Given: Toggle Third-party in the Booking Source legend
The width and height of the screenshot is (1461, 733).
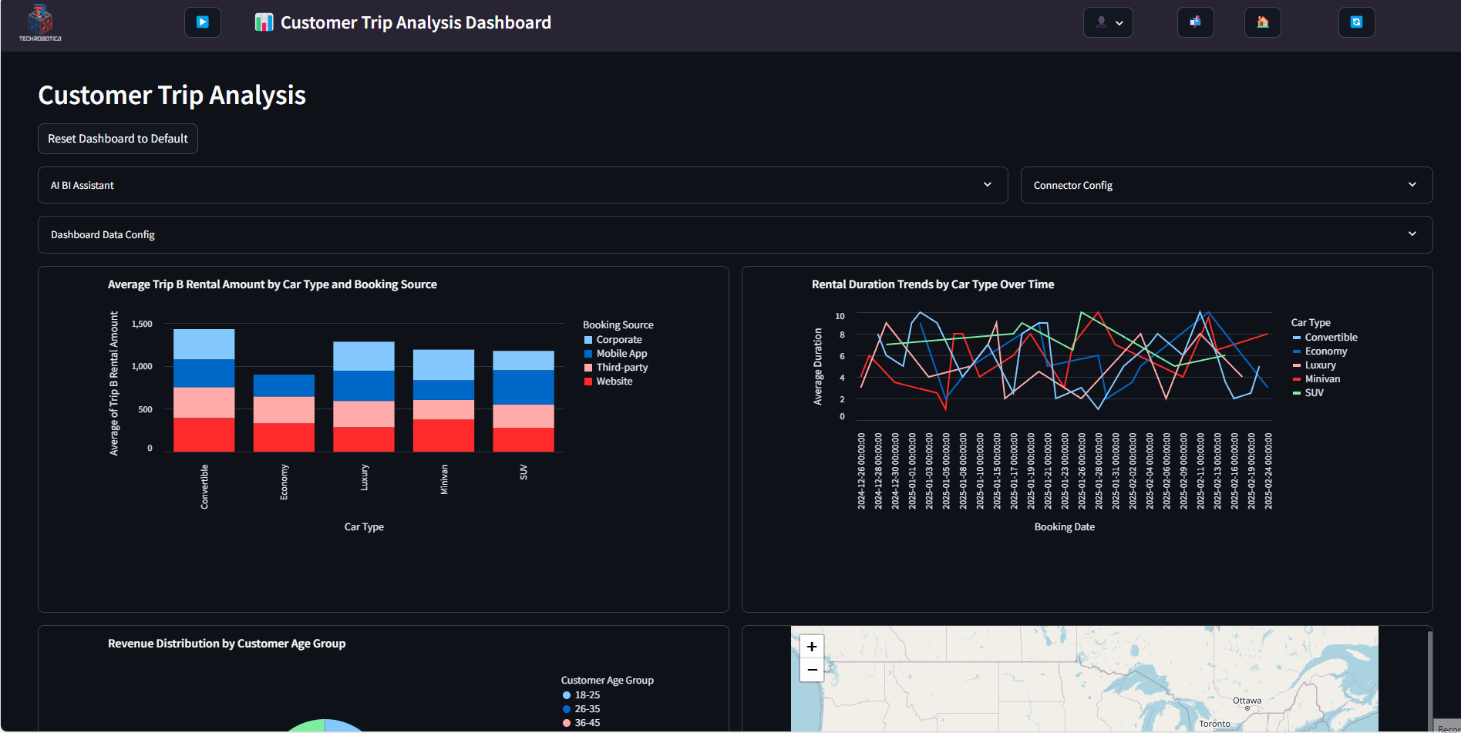Looking at the screenshot, I should coord(615,368).
